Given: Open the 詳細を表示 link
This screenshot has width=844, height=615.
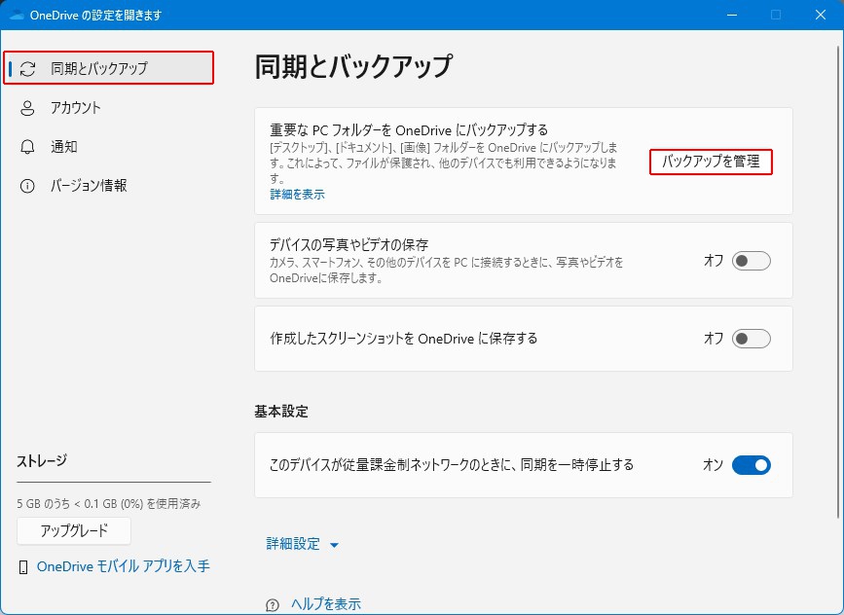Looking at the screenshot, I should pos(297,195).
